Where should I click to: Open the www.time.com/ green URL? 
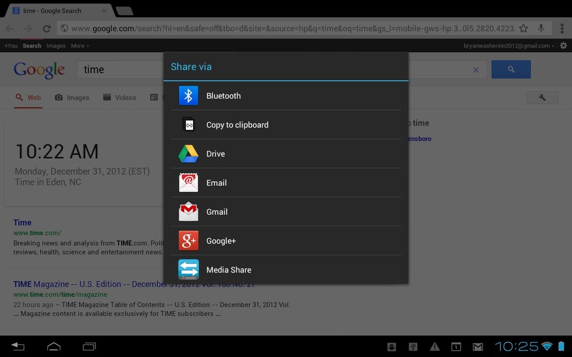pyautogui.click(x=37, y=233)
